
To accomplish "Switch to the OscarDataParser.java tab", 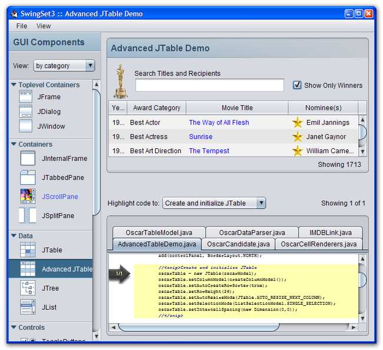I will pyautogui.click(x=252, y=232).
